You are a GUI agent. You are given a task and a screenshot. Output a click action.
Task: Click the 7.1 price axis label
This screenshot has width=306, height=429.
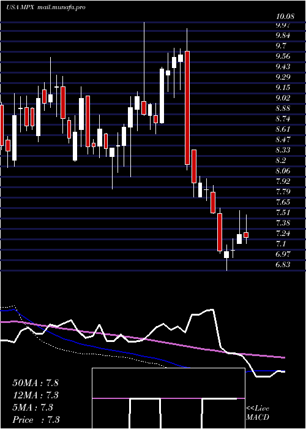[x=281, y=244]
